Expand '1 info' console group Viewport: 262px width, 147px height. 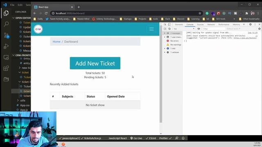165,48
